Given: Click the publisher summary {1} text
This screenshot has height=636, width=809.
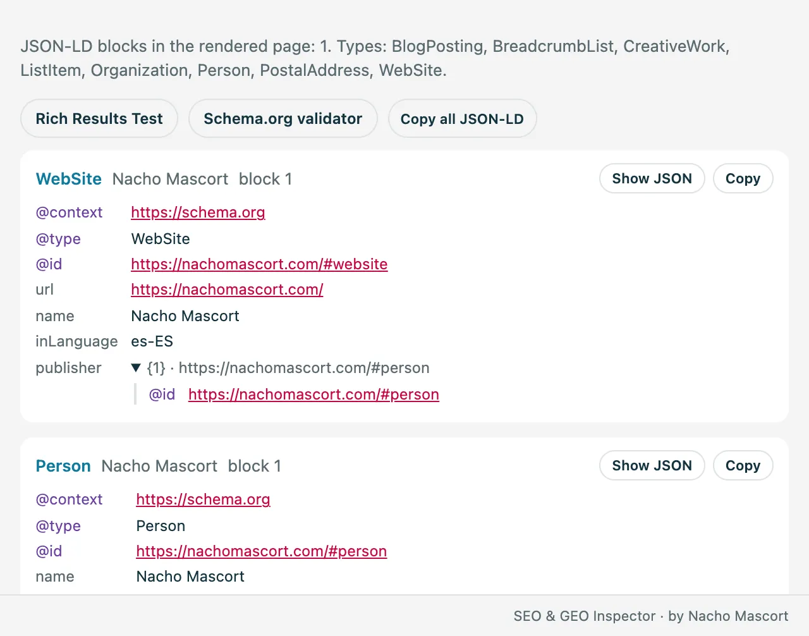Looking at the screenshot, I should click(288, 368).
